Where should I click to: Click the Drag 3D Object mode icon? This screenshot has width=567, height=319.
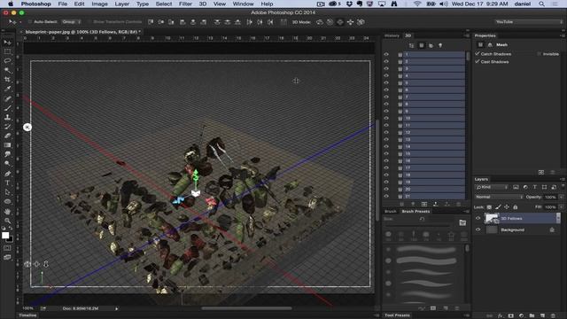[x=340, y=22]
